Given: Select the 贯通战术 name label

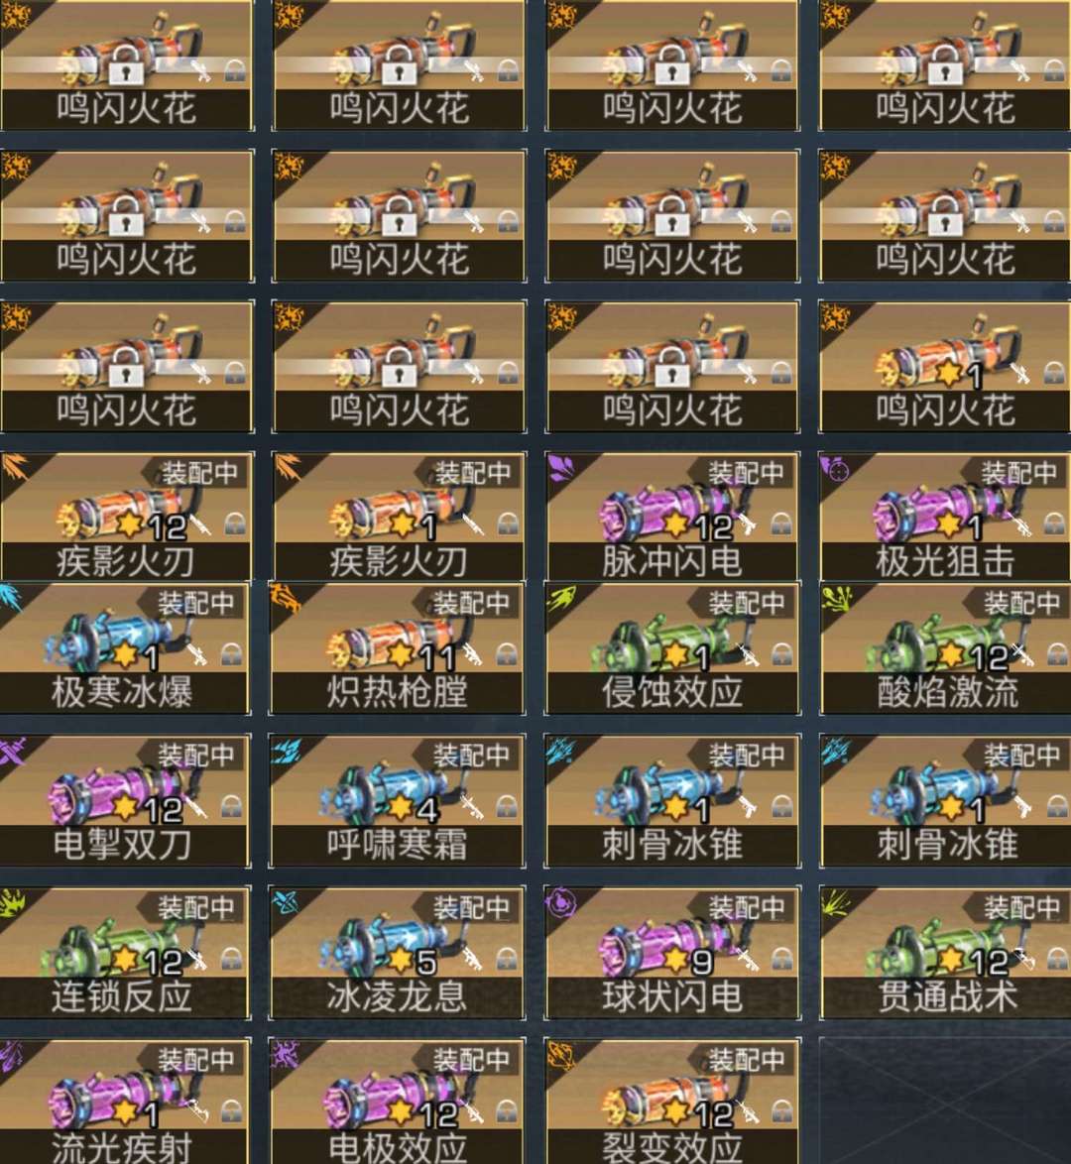Looking at the screenshot, I should [948, 996].
